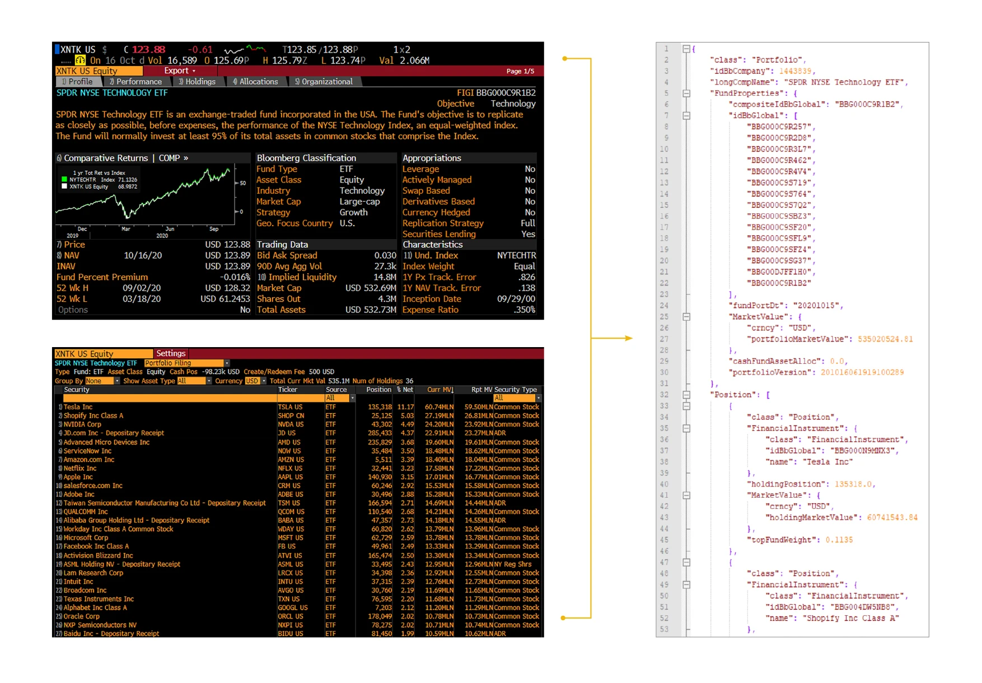Click the comparative returns chart
Viewport: 982px width, 683px height.
151,202
